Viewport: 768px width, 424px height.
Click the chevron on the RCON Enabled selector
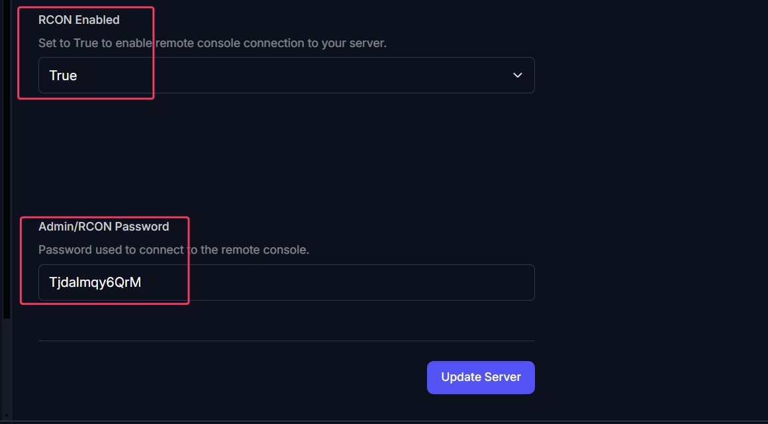coord(518,75)
